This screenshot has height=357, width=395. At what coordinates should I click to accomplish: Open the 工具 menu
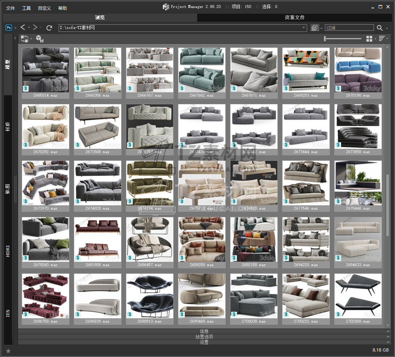point(26,8)
